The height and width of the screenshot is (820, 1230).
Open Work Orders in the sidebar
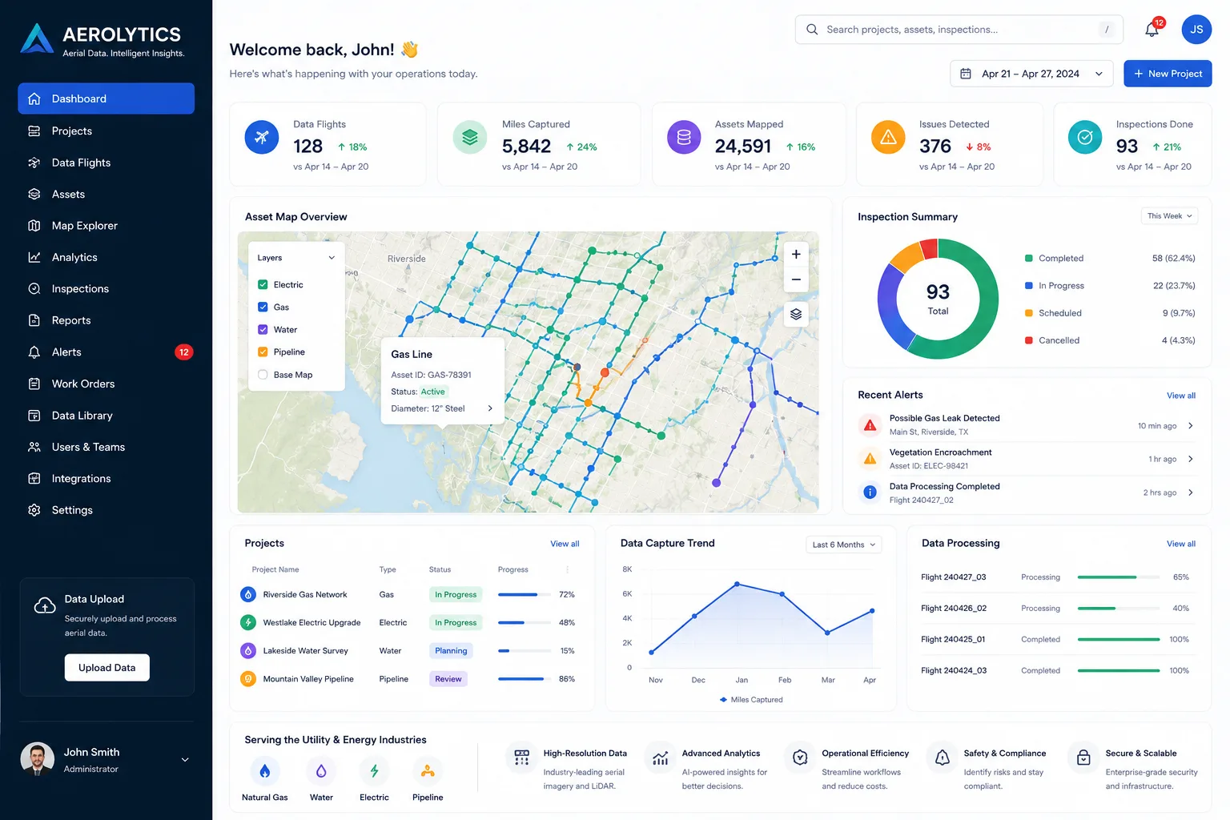pyautogui.click(x=106, y=384)
